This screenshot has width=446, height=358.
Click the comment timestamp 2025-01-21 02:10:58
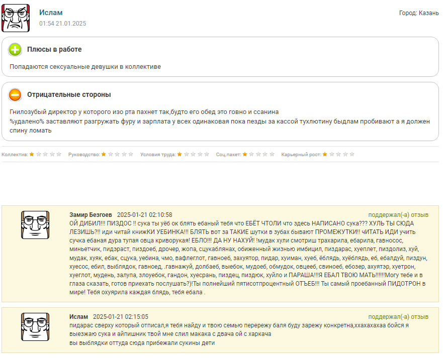145,215
